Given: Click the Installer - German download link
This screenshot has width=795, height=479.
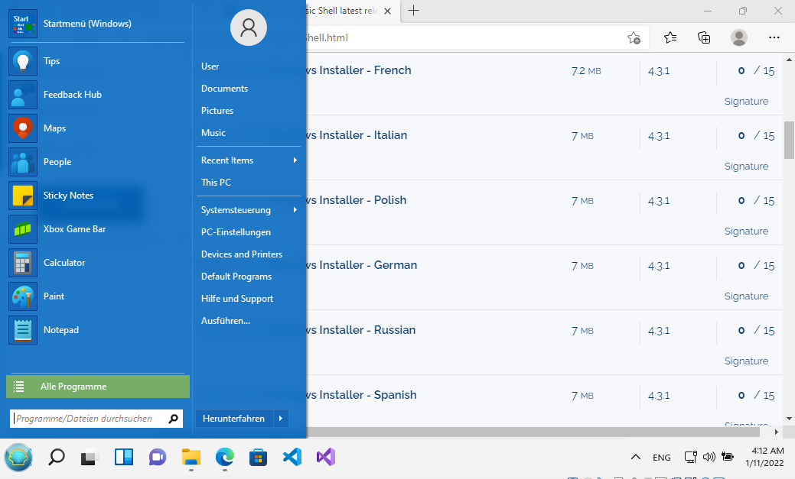Looking at the screenshot, I should 362,265.
